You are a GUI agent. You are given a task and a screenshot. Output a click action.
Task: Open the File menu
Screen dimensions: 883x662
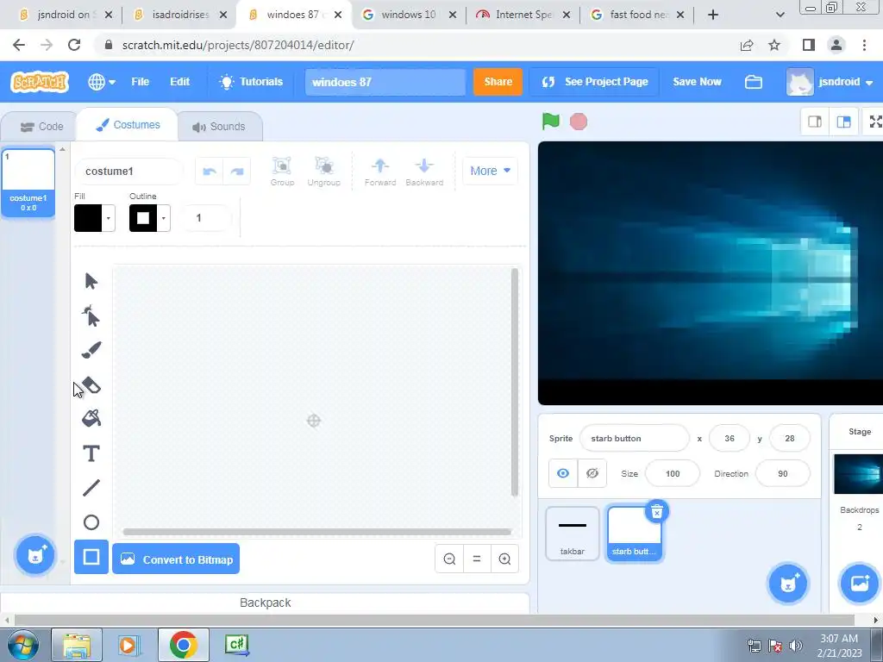click(x=141, y=82)
